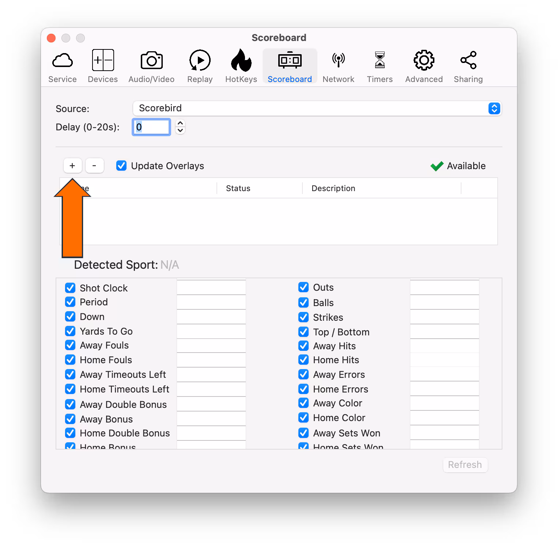
Task: Toggle the Home Double Bonus checkbox
Action: pos(70,433)
